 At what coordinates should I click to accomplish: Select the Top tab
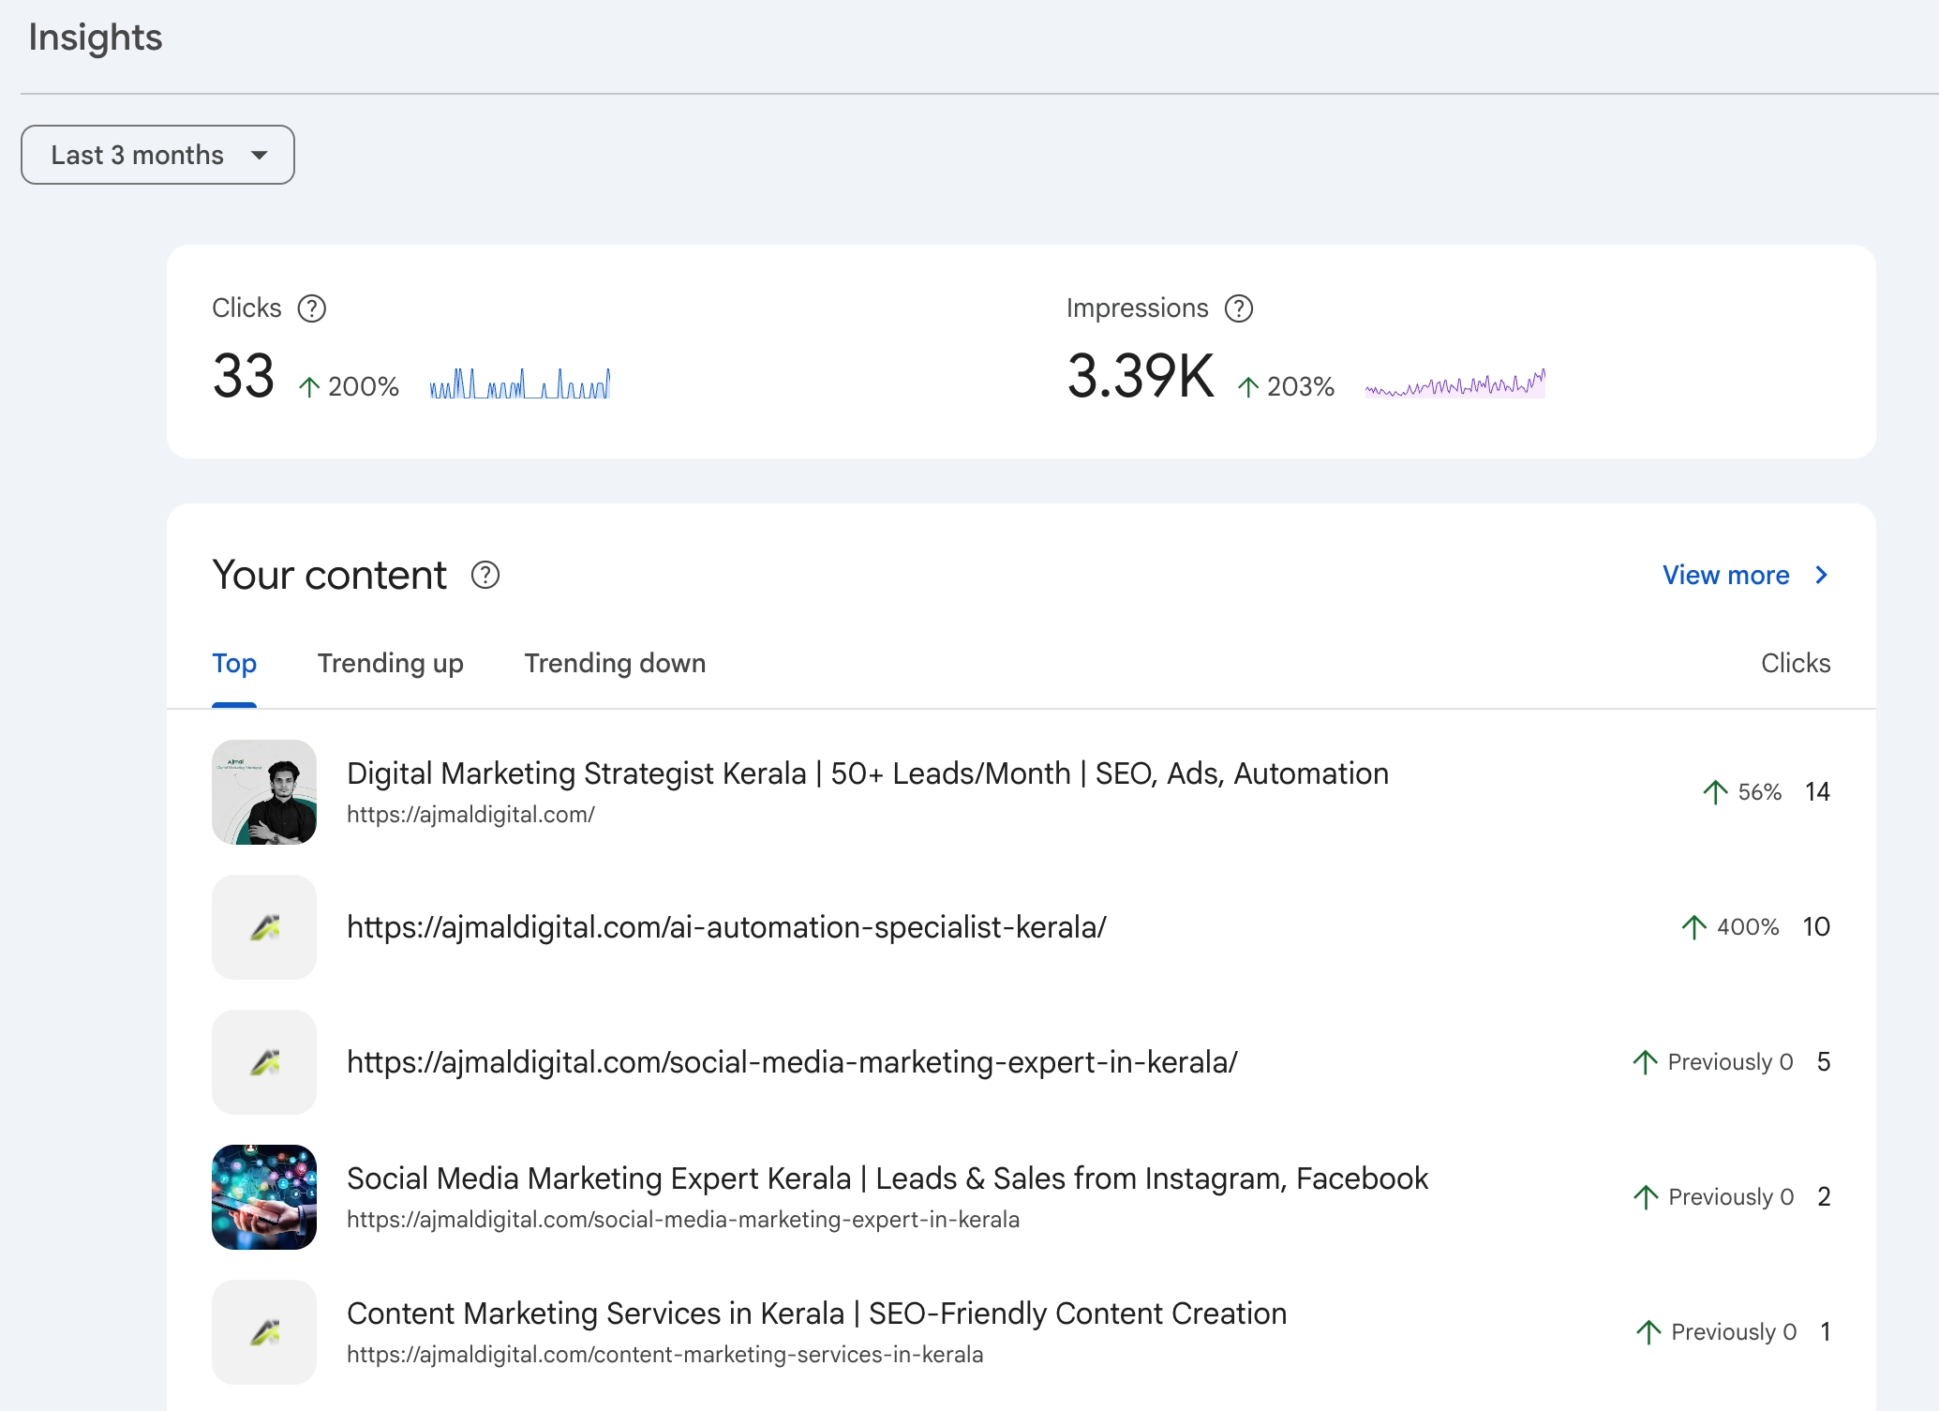[x=234, y=663]
